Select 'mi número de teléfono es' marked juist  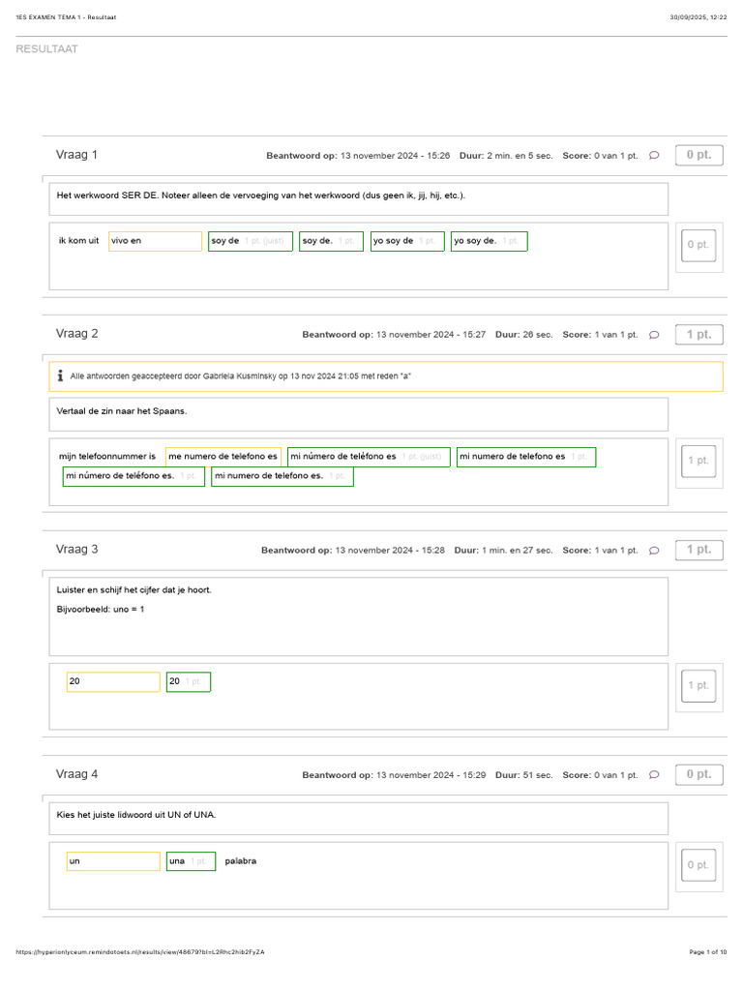369,457
